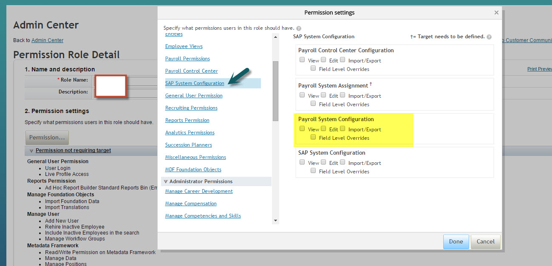
Task: Check Import/Export for Payroll System Assignment
Action: click(x=343, y=95)
